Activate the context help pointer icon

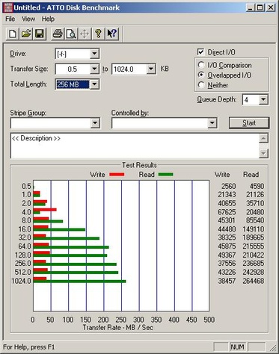(x=112, y=34)
